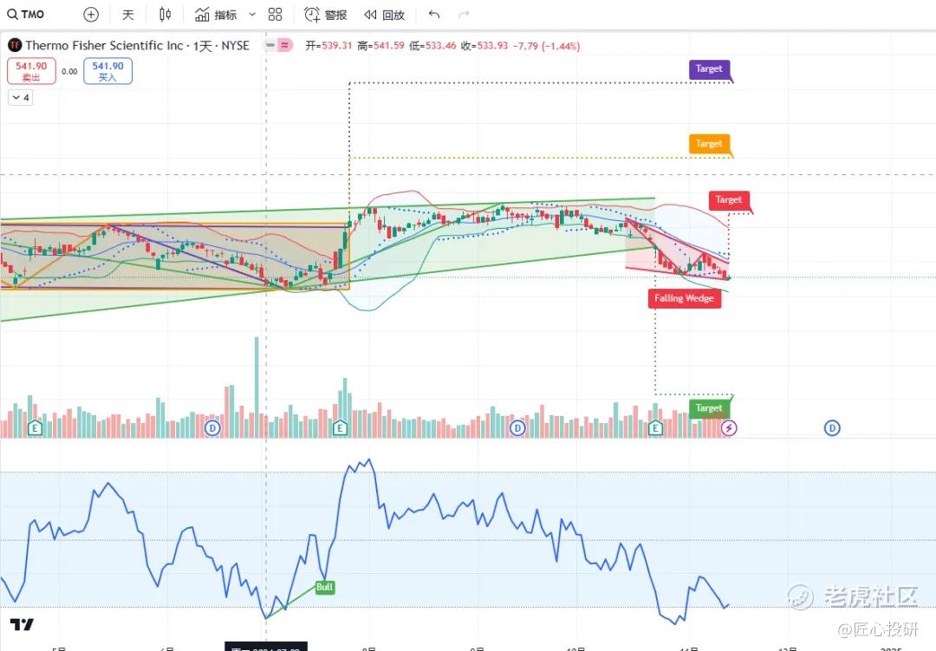Collapse the indicator legend showing 4
Screen dimensions: 936x651
click(x=20, y=97)
